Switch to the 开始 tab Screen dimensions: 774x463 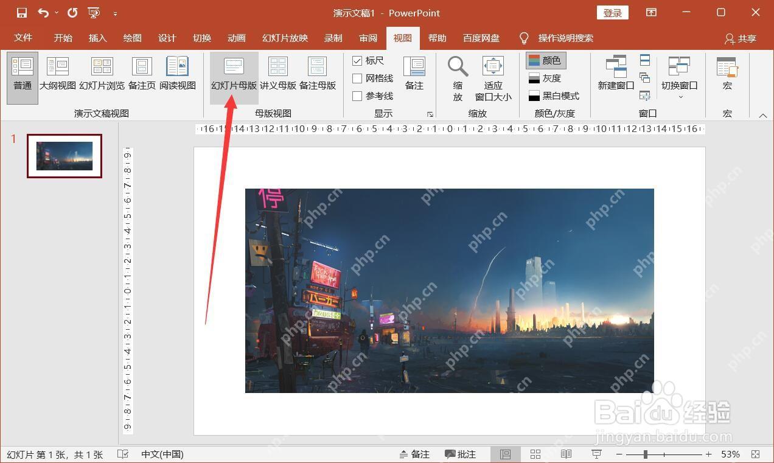click(x=63, y=38)
